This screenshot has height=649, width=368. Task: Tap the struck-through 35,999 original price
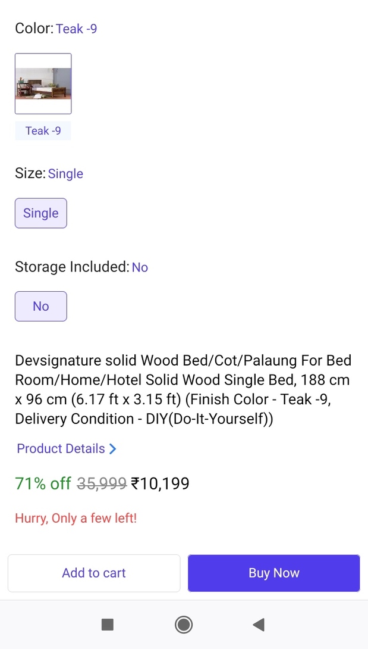pos(102,483)
